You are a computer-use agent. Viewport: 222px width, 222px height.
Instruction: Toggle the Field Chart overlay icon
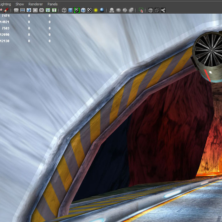point(42,10)
